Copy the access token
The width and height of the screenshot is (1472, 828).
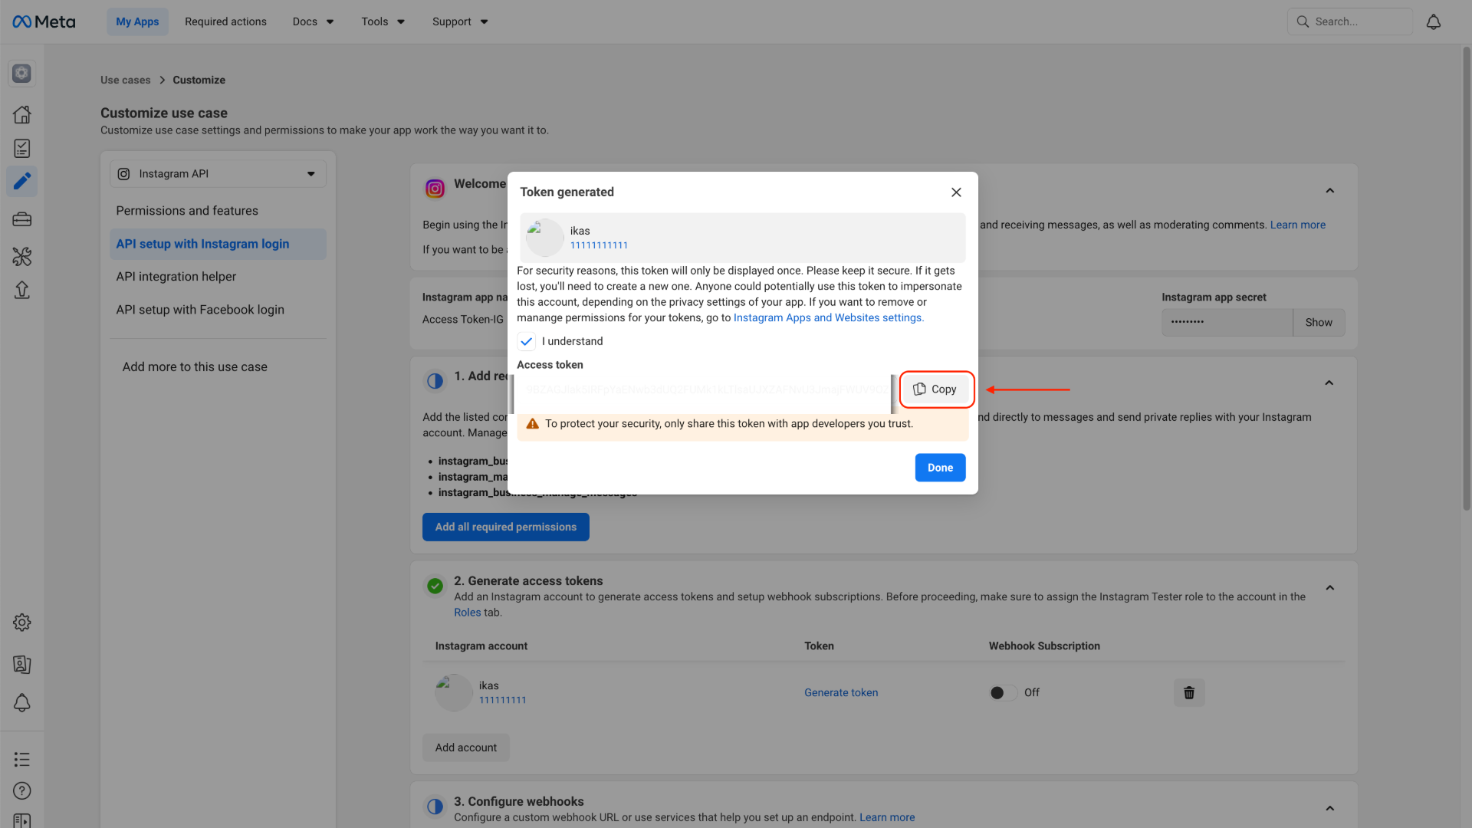[935, 389]
